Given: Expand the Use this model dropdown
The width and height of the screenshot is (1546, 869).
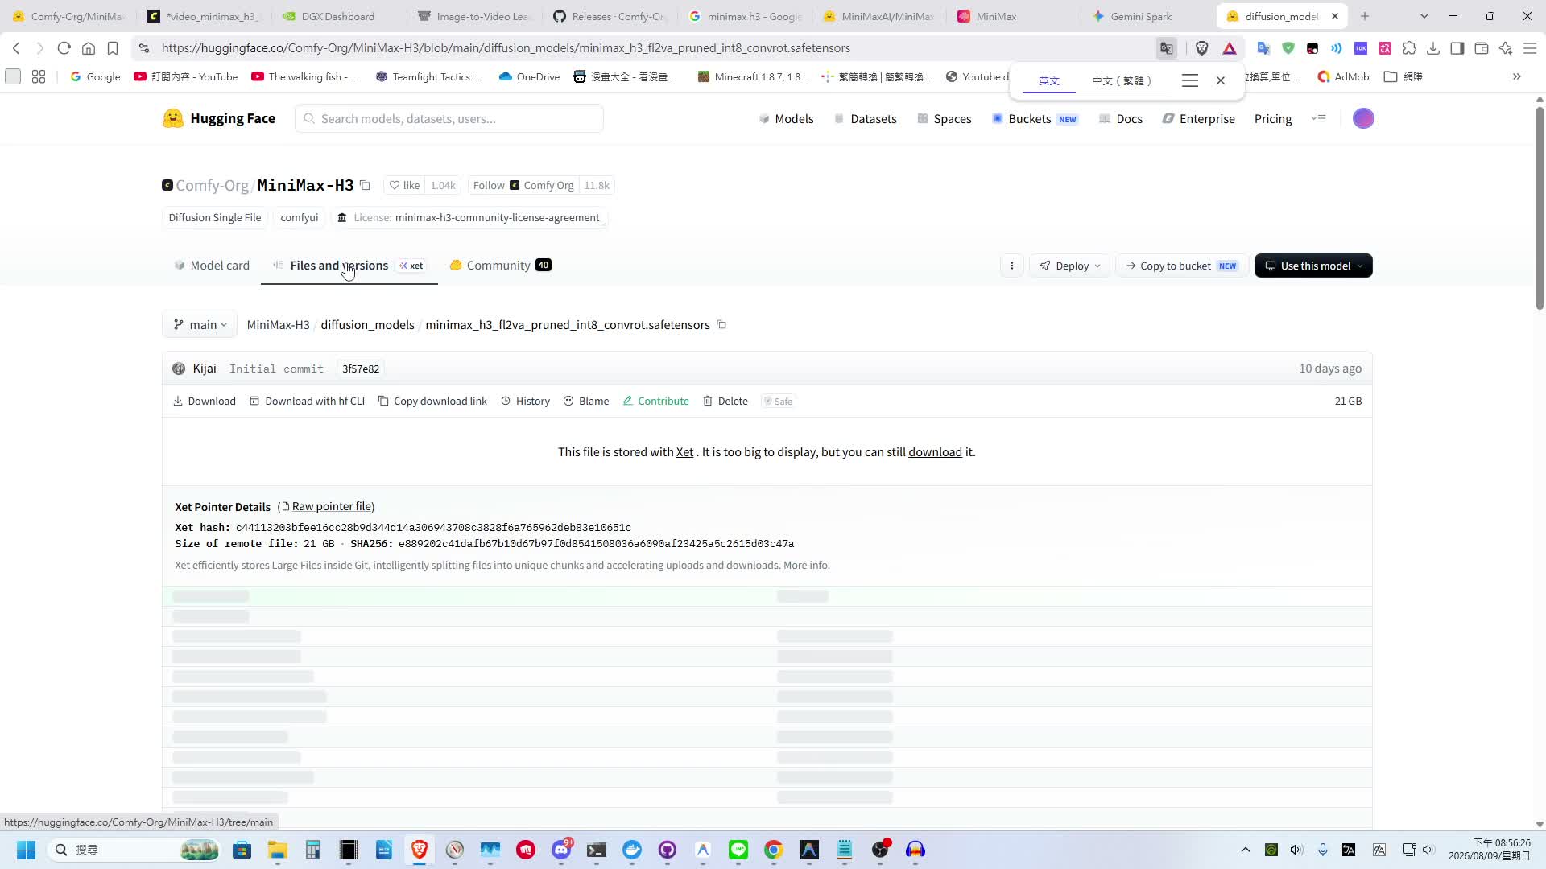Looking at the screenshot, I should point(1313,266).
